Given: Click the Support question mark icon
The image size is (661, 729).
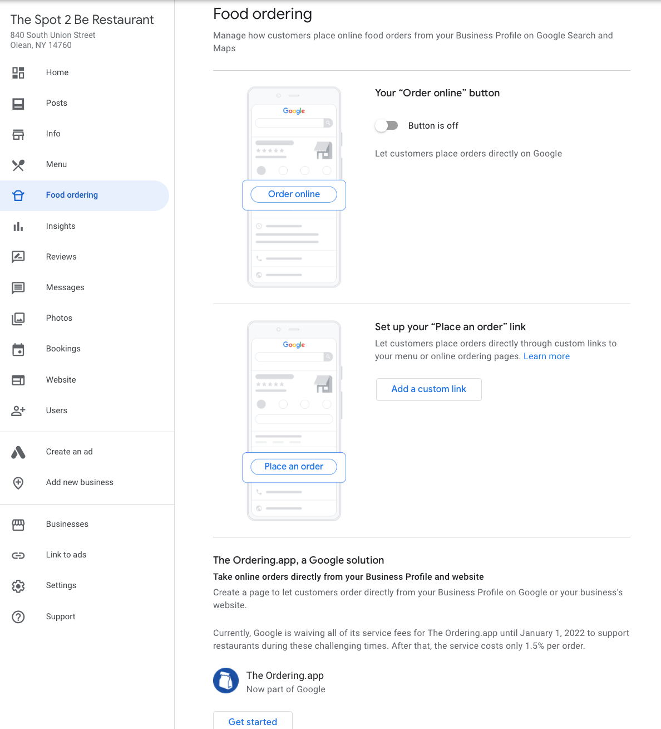Looking at the screenshot, I should click(18, 617).
